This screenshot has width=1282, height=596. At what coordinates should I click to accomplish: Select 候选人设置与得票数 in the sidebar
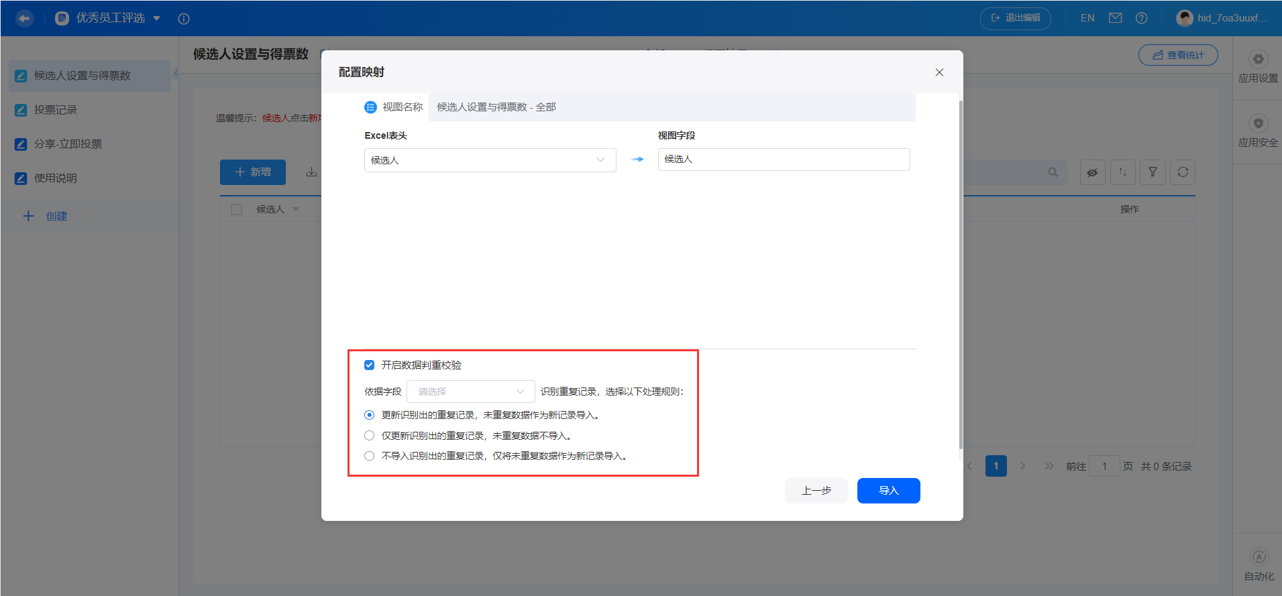coord(90,76)
